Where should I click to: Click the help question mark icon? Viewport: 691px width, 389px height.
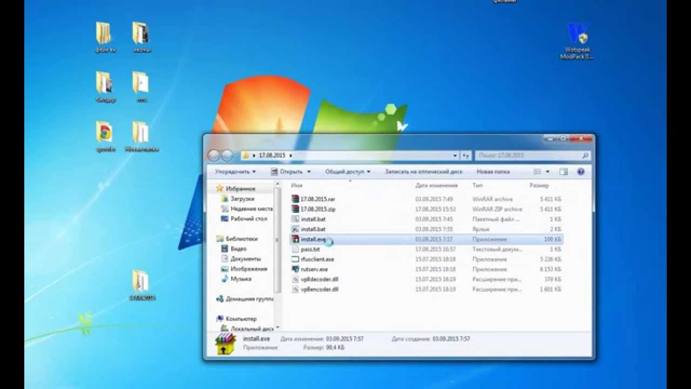[581, 171]
